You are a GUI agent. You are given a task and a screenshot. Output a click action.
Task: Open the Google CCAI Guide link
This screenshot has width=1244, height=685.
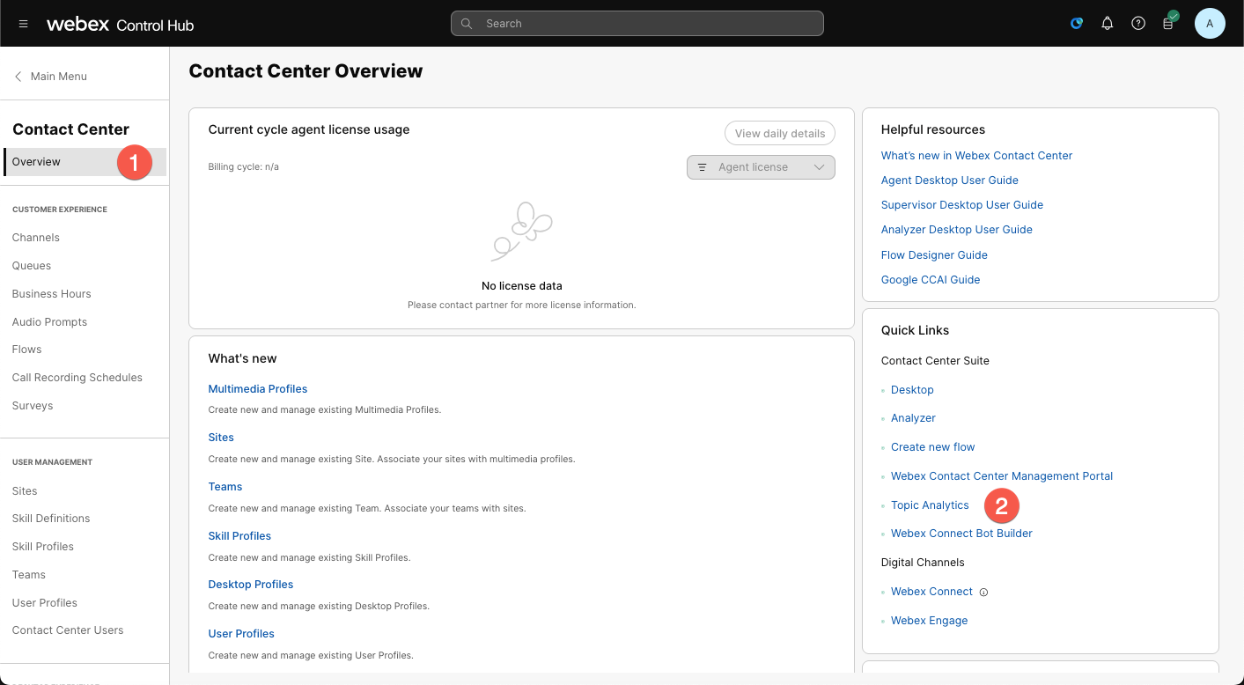(x=930, y=280)
